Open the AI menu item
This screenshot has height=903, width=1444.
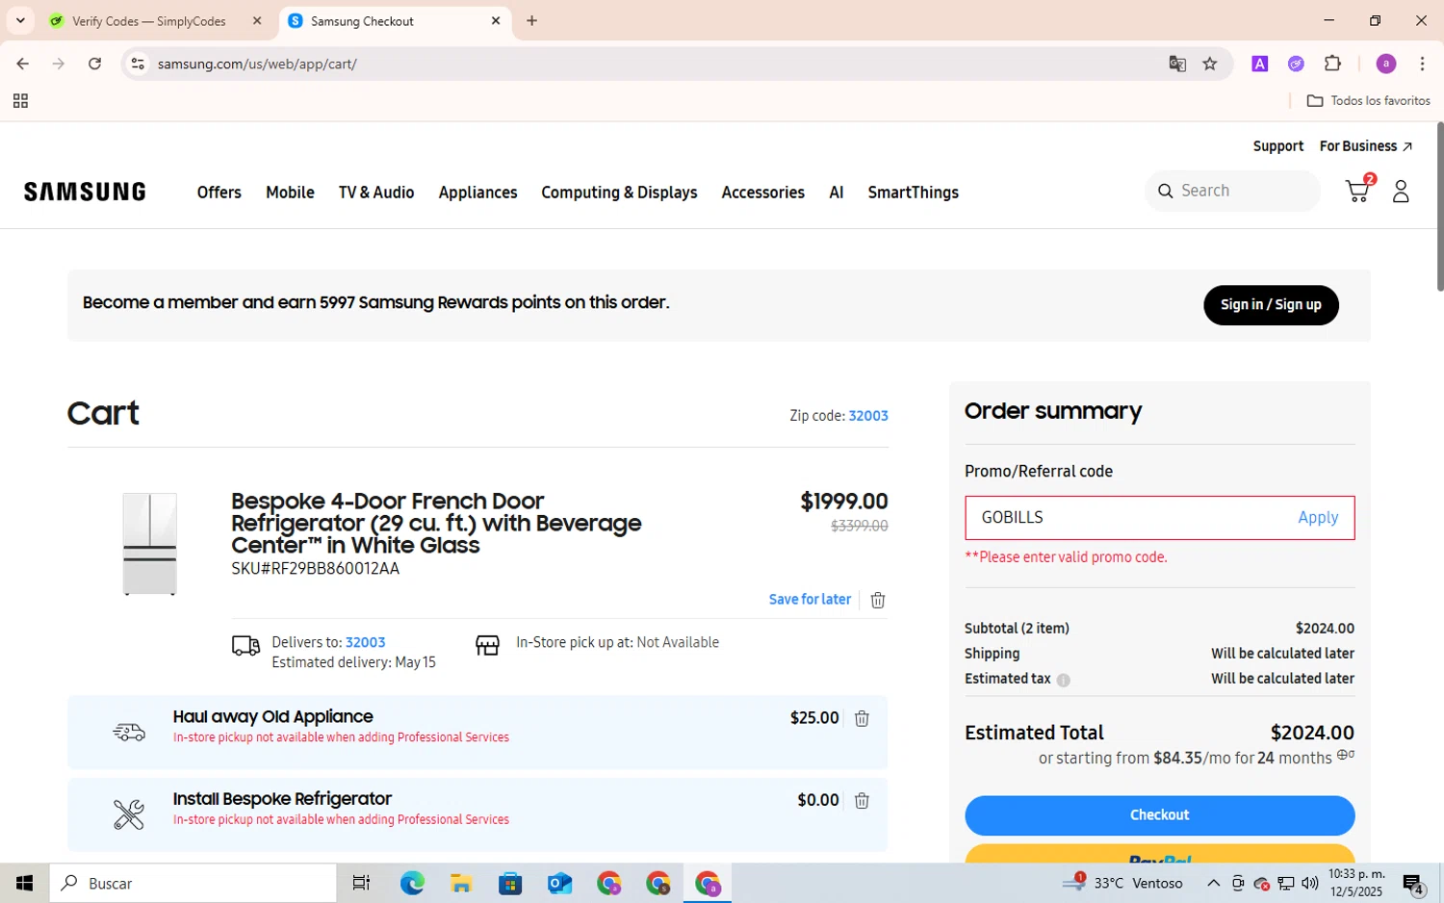pyautogui.click(x=837, y=193)
